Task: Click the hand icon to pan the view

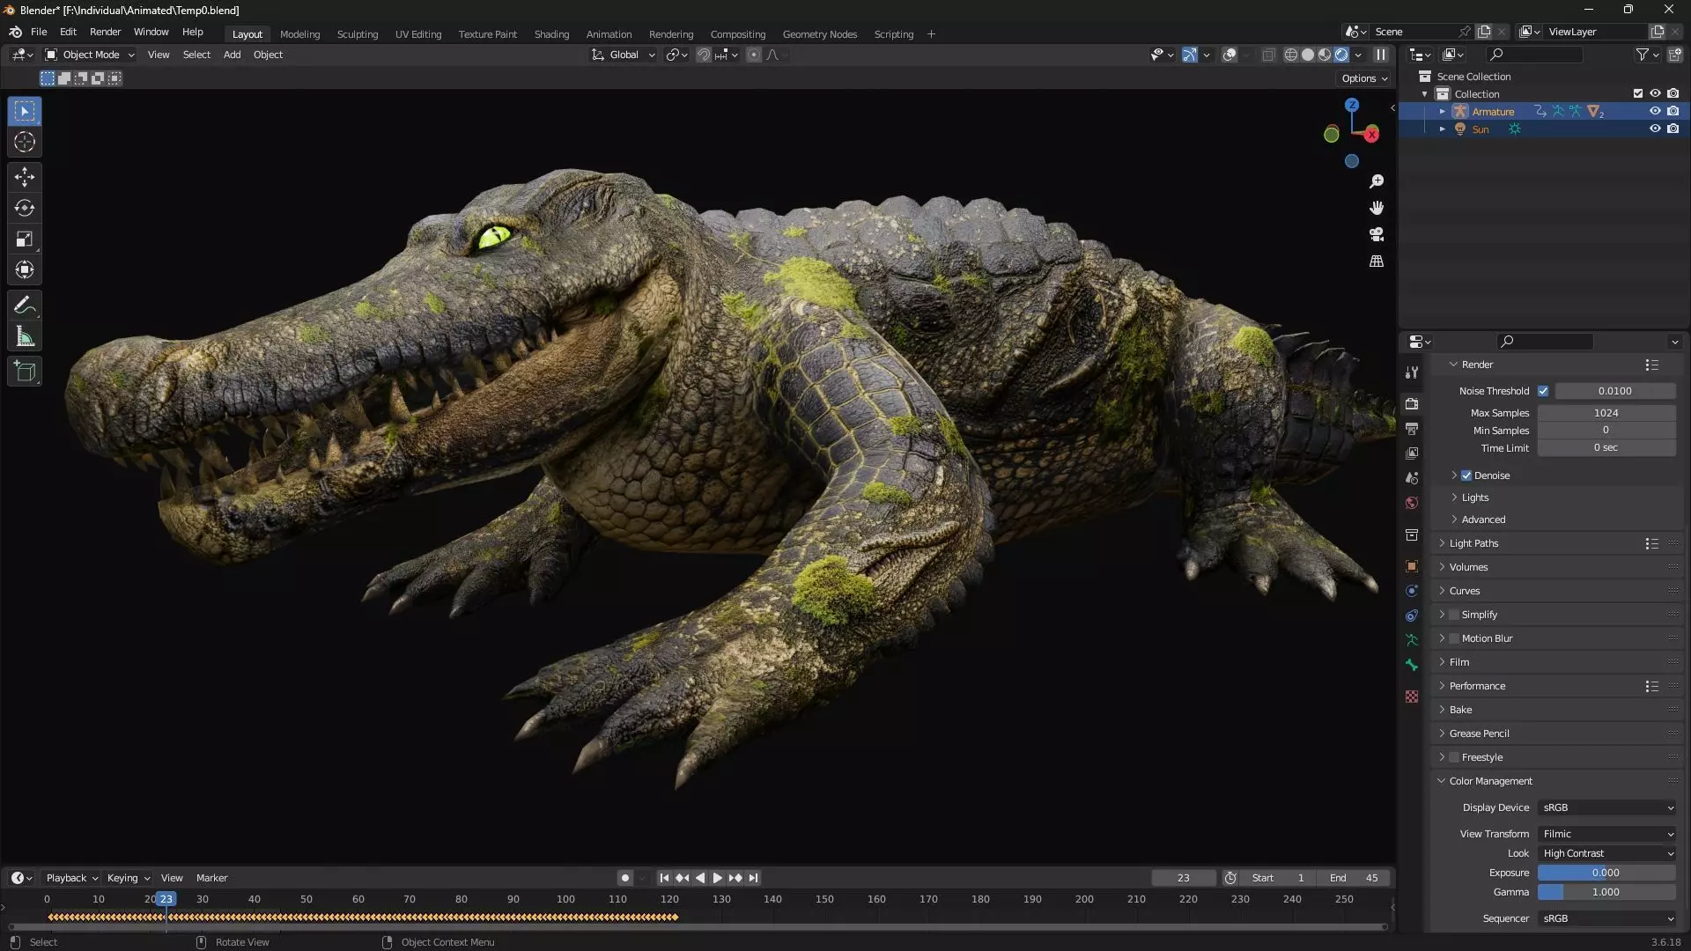Action: [x=1377, y=208]
